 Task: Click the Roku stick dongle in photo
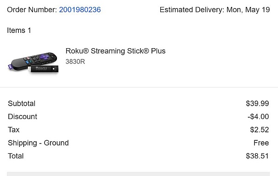coord(44,69)
